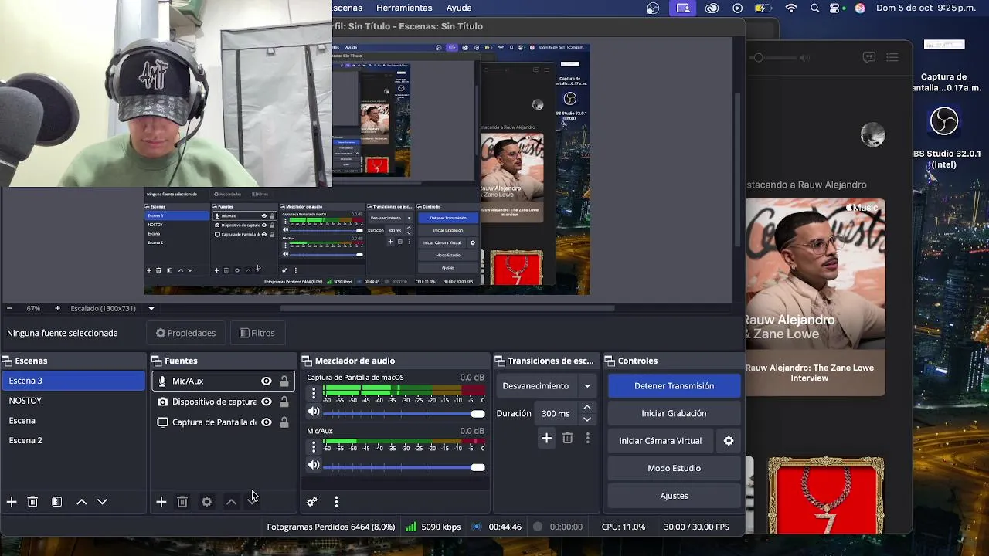989x556 pixels.
Task: Select Escena 3 in scenes list
Action: pyautogui.click(x=73, y=381)
